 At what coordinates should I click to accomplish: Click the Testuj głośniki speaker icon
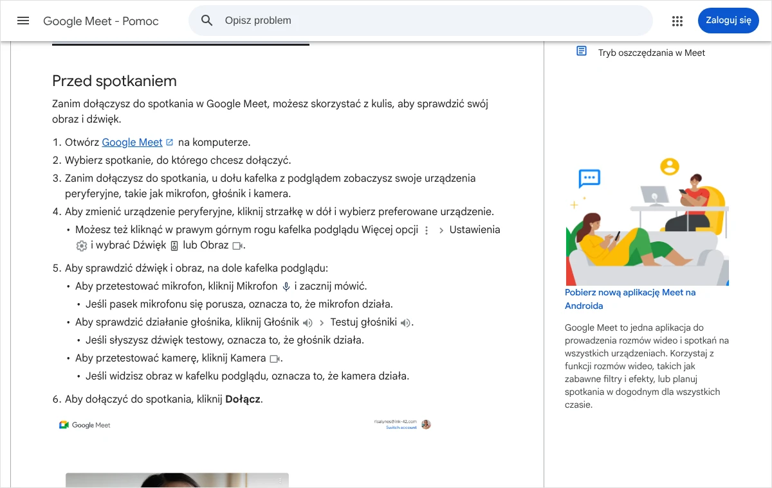click(405, 323)
